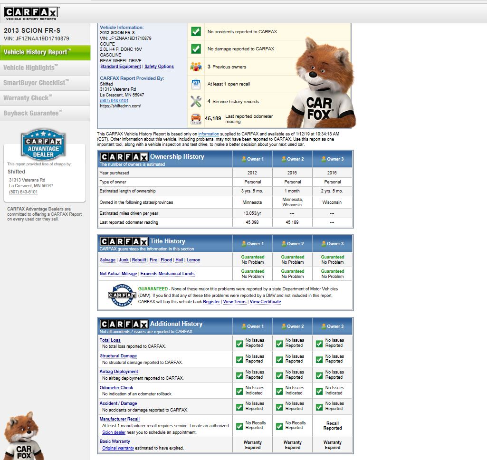Click Manufacturer Recall checkmark for Owner 1
This screenshot has height=460, width=487.
tap(239, 426)
